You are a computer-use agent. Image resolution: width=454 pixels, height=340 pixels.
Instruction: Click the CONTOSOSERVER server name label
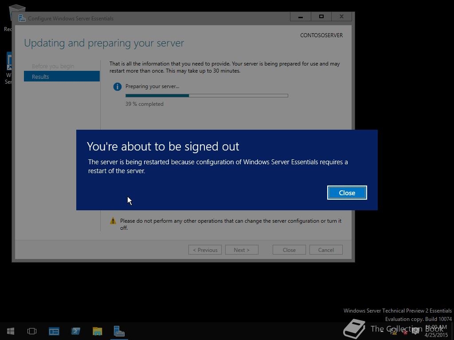(x=321, y=35)
